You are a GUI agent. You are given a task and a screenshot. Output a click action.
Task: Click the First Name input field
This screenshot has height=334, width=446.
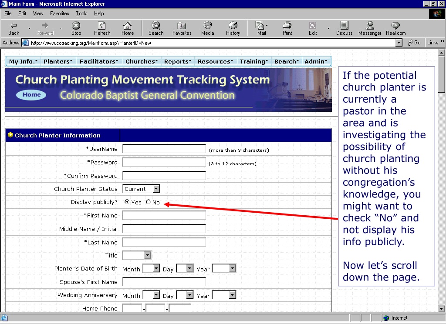164,215
